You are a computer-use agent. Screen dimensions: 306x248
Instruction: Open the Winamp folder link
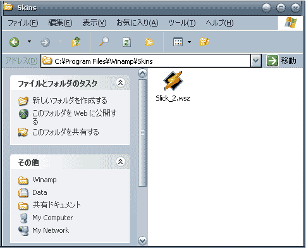tap(44, 180)
